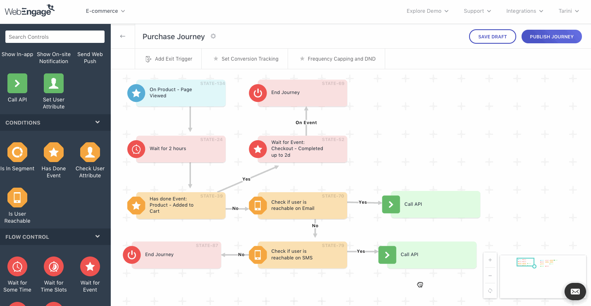591x306 pixels.
Task: Click the SAVE DRAFT button
Action: coord(493,37)
